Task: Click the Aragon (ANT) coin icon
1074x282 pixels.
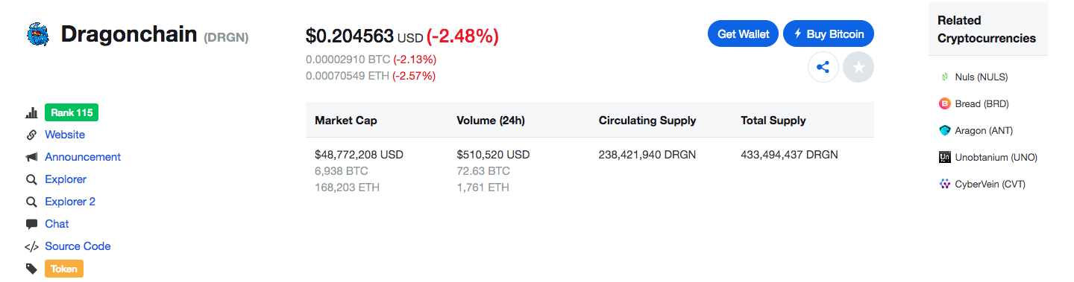Action: pos(944,130)
